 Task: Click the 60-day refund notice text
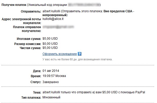click(x=77, y=59)
